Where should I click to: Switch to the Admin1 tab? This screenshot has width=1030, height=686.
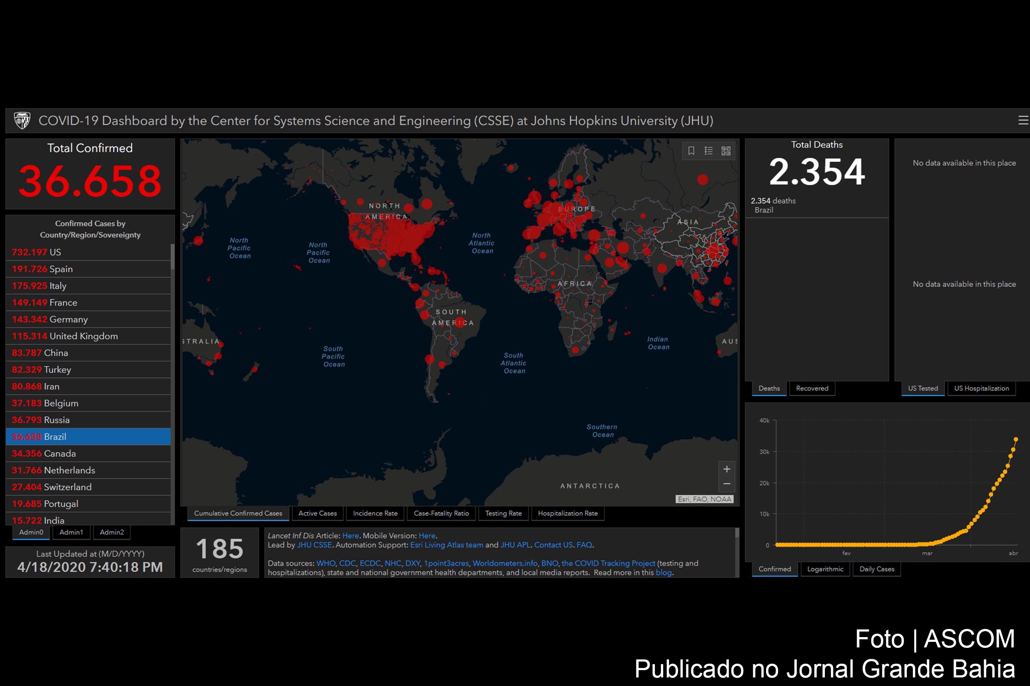[x=71, y=533]
